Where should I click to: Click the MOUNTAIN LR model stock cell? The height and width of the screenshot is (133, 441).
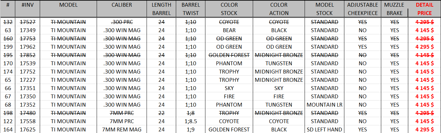coord(324,105)
